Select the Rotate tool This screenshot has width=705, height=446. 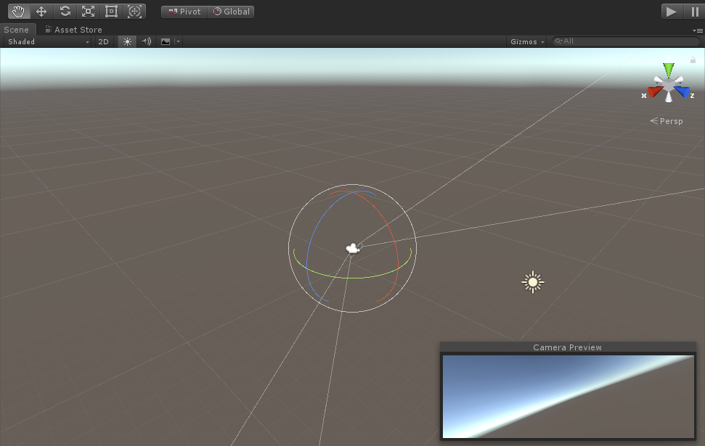click(x=65, y=11)
